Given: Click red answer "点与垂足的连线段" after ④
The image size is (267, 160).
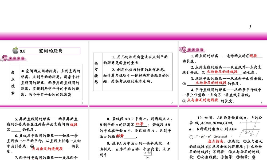Looking at the screenshot, I should pyautogui.click(x=203, y=100).
